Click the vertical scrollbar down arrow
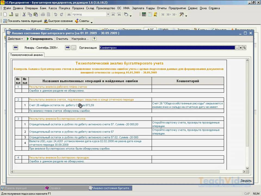This screenshot has width=261, height=196. point(247,168)
